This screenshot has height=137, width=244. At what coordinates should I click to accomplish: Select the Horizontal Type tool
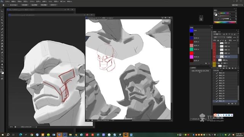pos(2,56)
